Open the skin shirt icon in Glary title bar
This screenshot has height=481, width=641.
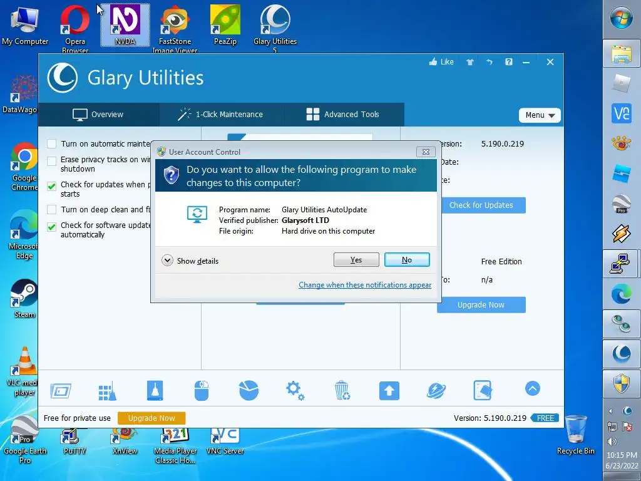(469, 62)
